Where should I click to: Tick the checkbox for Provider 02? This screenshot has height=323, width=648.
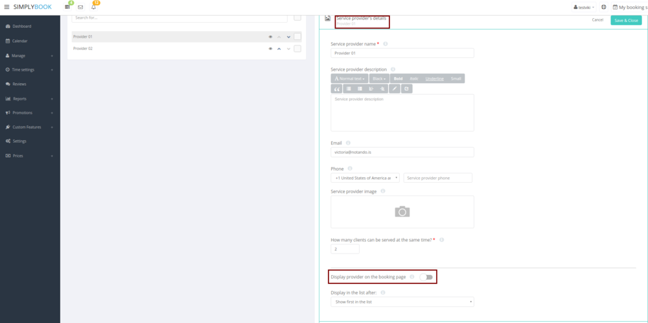click(x=297, y=49)
